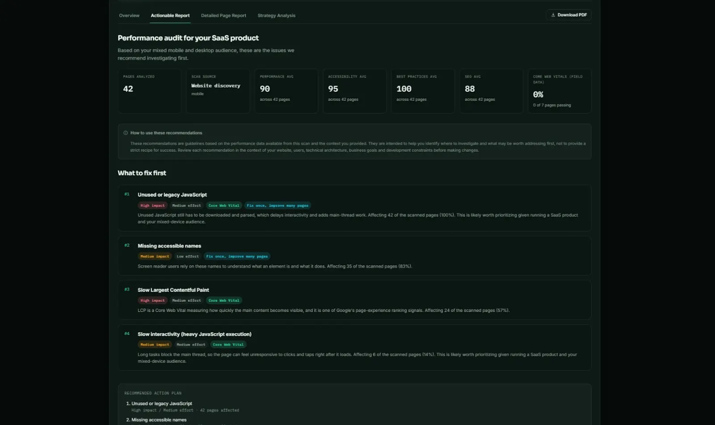The image size is (715, 425).
Task: Click the Low effort tag on Missing accessible names
Action: click(x=188, y=256)
